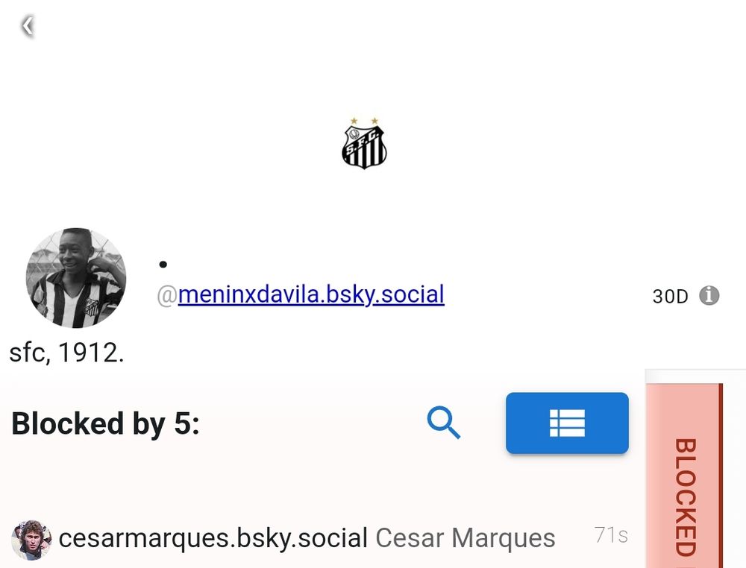
Task: Open the profile avatar photo
Action: (x=76, y=278)
